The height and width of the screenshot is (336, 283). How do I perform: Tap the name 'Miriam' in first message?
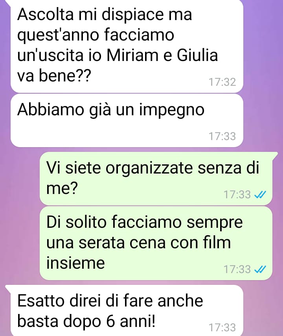point(132,55)
